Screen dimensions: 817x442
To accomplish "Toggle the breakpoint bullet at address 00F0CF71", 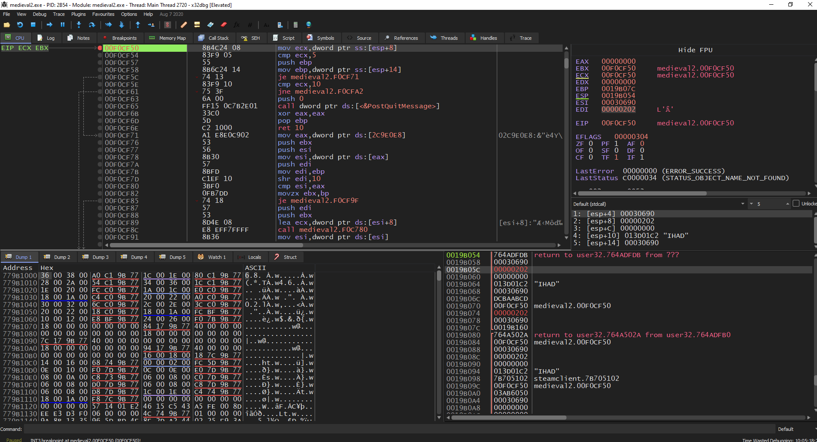I will point(100,136).
